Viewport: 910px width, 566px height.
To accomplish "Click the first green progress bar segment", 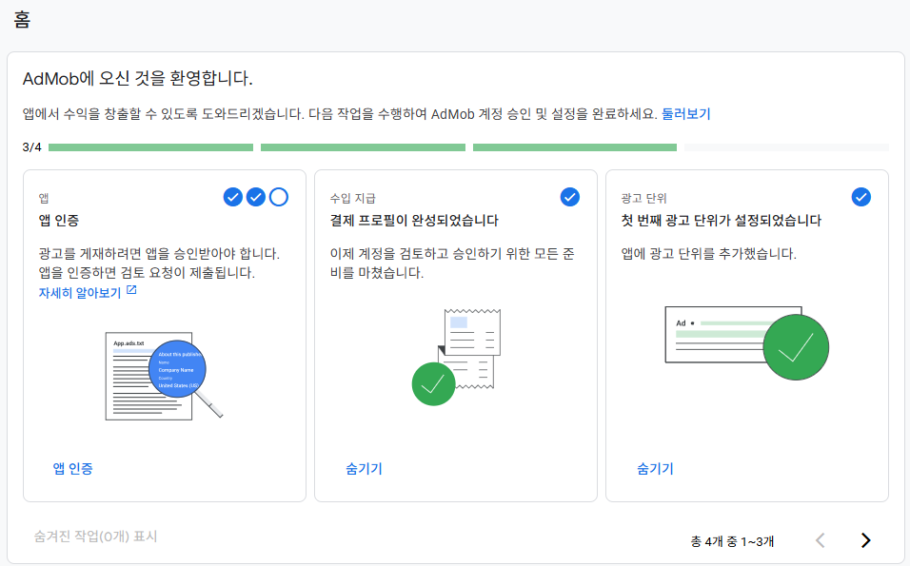I will click(x=151, y=147).
